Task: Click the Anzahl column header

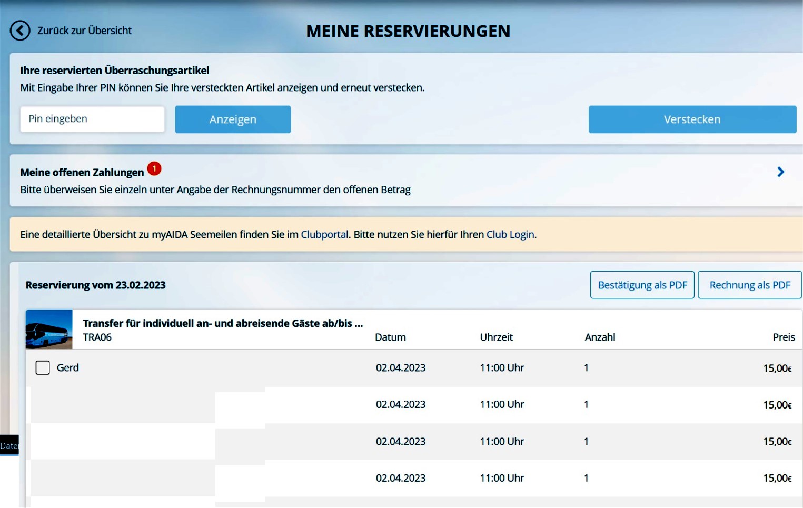Action: [x=600, y=337]
